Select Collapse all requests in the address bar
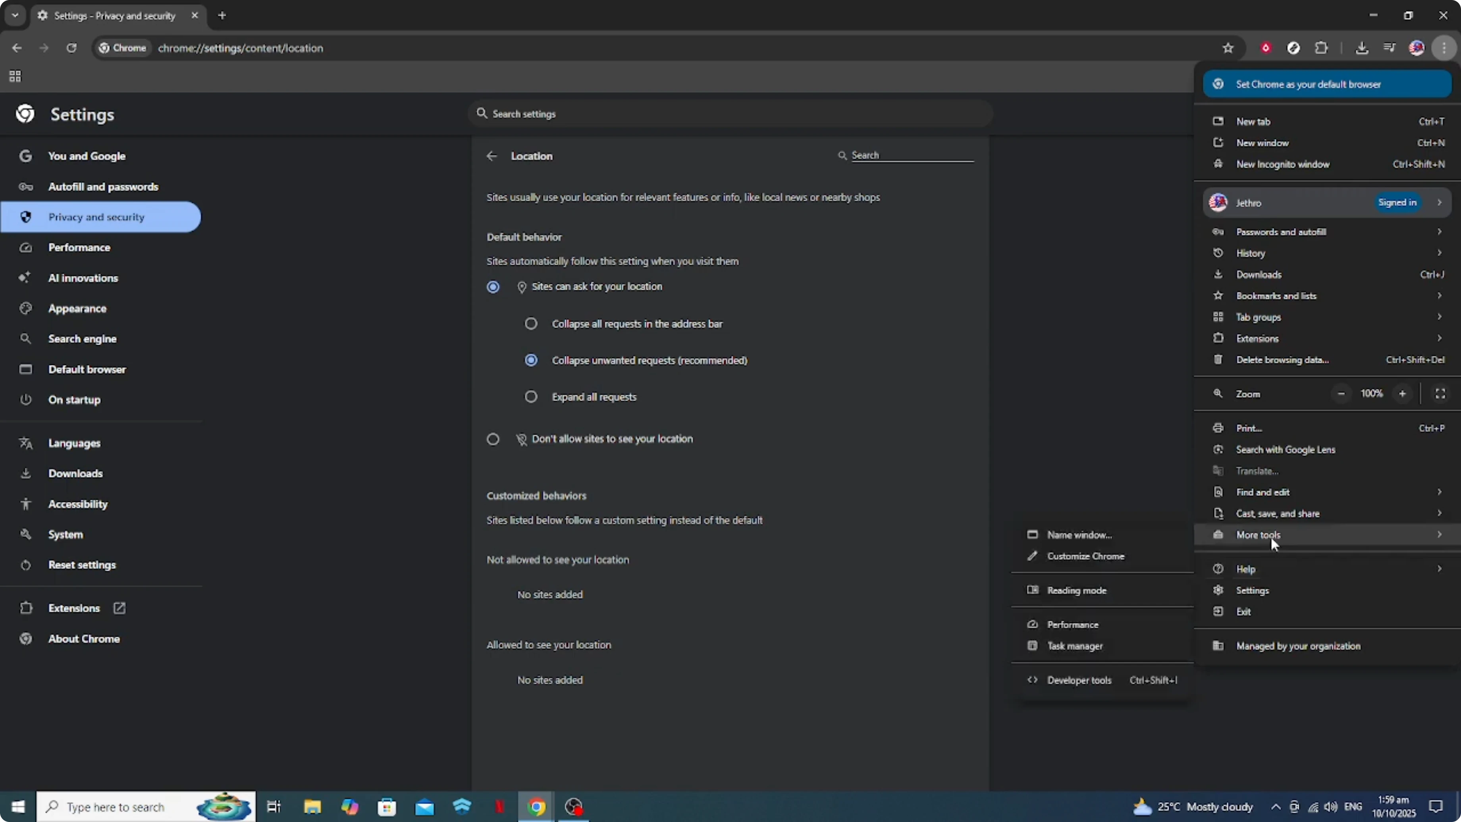 pyautogui.click(x=531, y=323)
